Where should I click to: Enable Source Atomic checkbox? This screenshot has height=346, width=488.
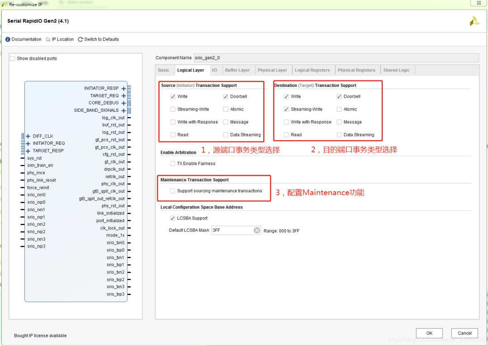[225, 109]
